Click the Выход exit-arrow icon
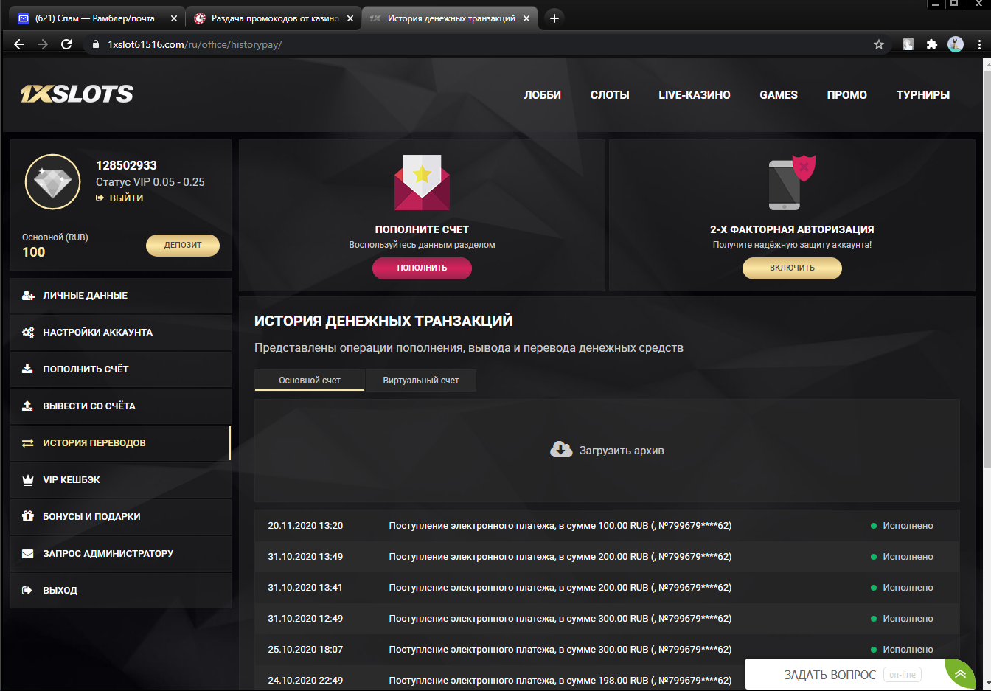The image size is (991, 691). coord(28,591)
